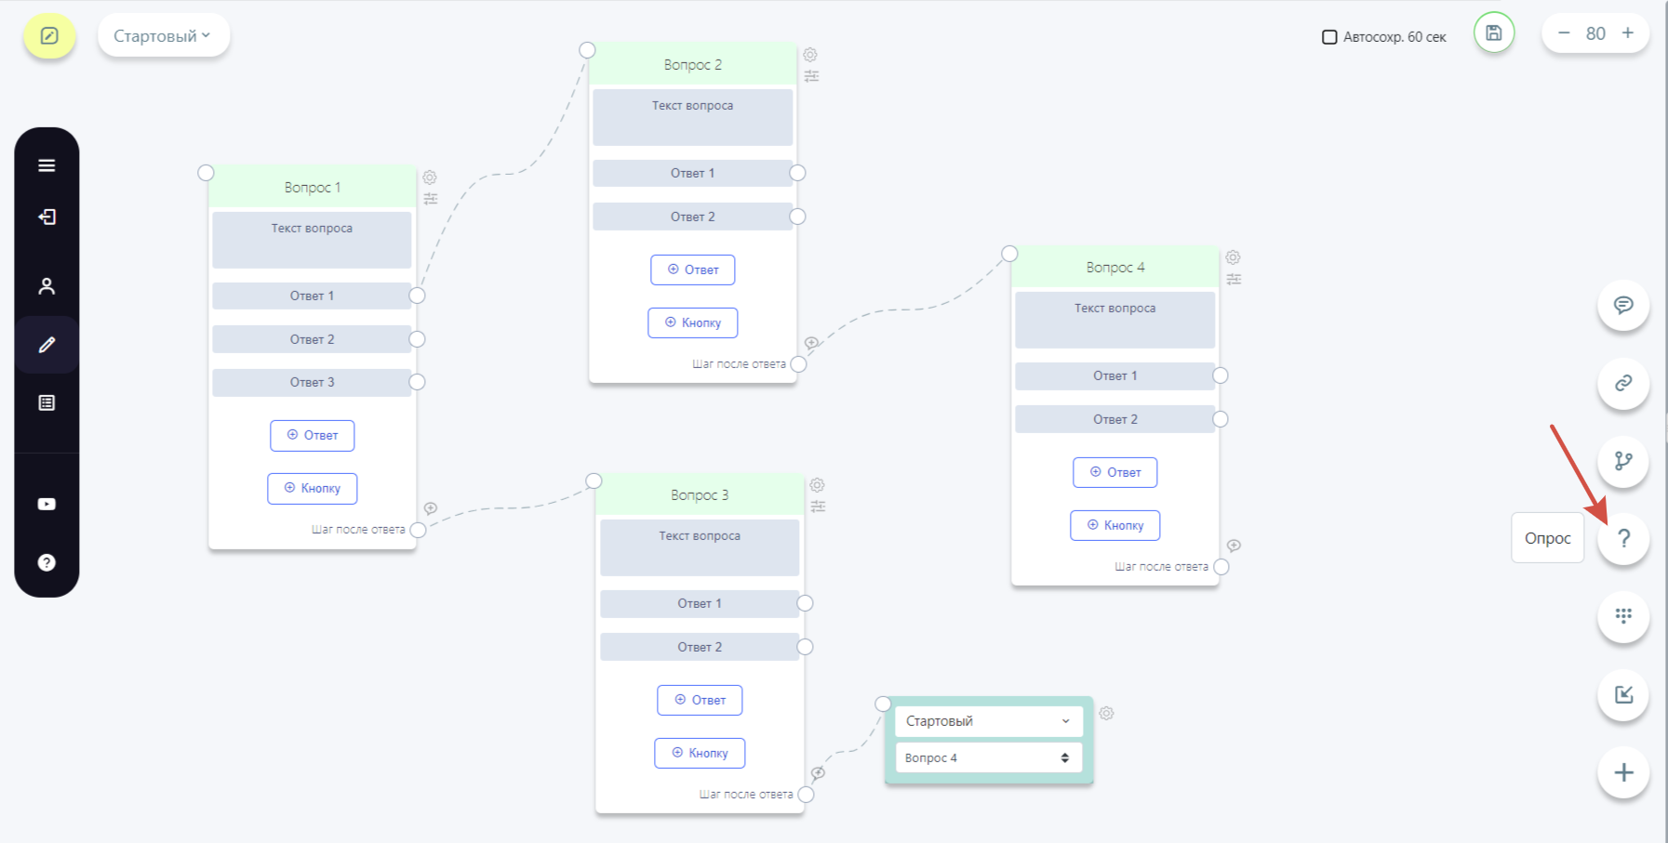Open sliders options icon of Вопрос 1
This screenshot has height=843, width=1668.
click(x=431, y=199)
